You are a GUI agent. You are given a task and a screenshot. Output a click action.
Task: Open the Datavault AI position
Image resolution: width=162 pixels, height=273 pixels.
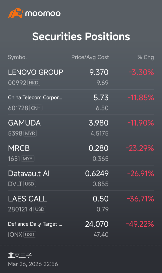click(x=81, y=178)
